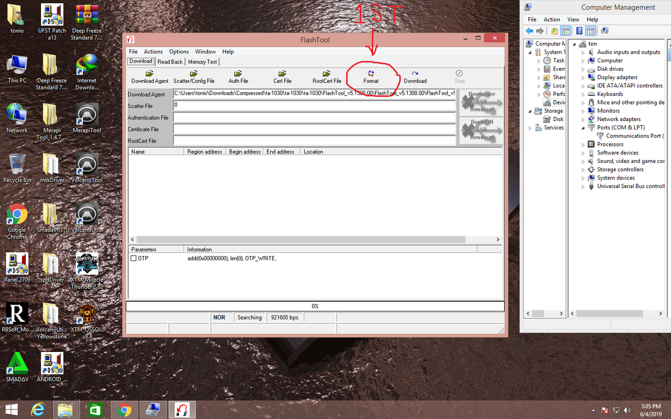Open the Windows Start button

12,409
